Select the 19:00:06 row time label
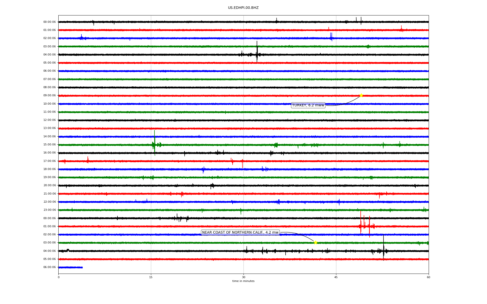Image resolution: width=487 pixels, height=304 pixels. click(49, 177)
